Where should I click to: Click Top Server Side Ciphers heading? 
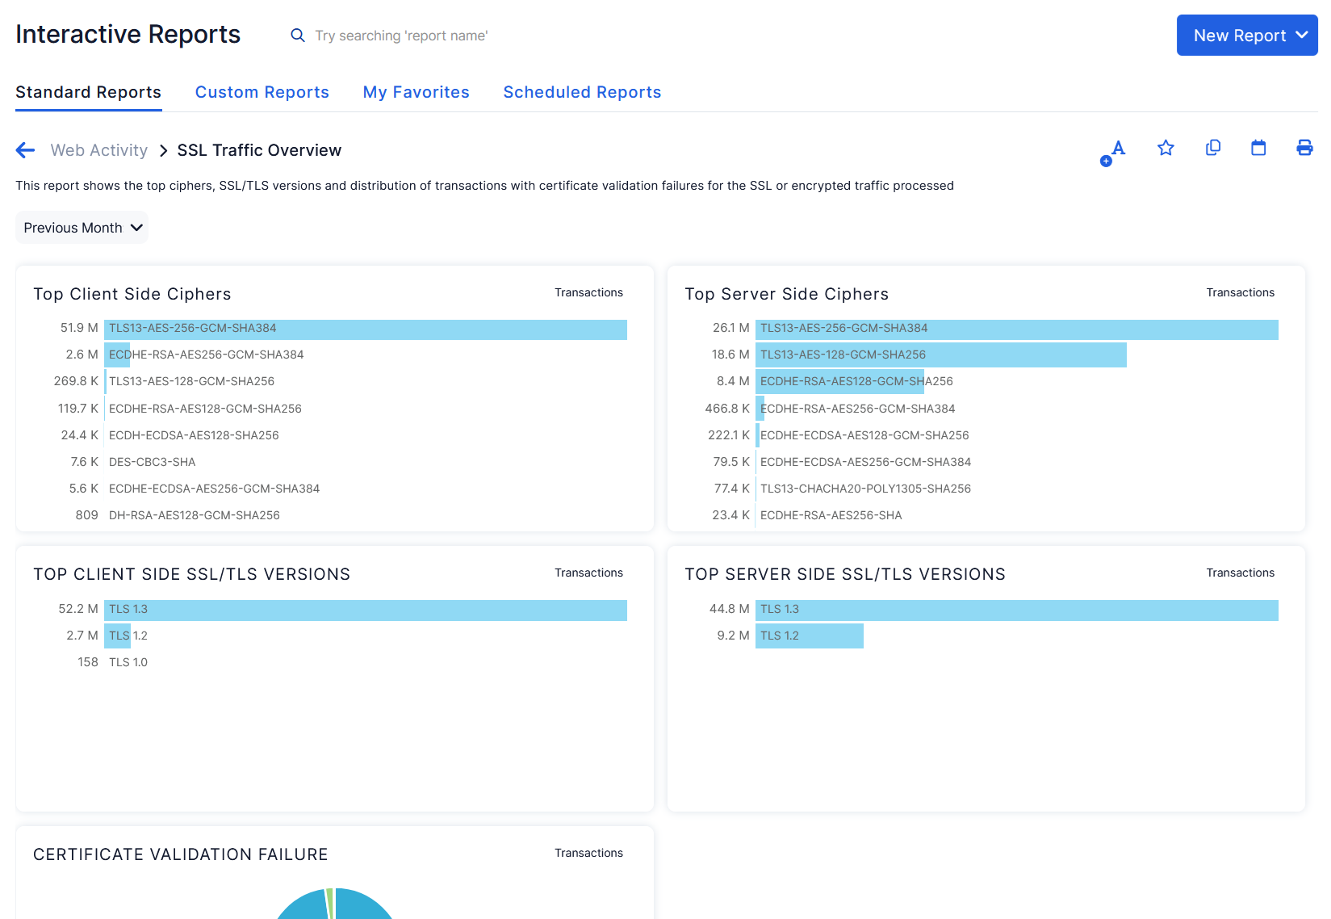[787, 294]
